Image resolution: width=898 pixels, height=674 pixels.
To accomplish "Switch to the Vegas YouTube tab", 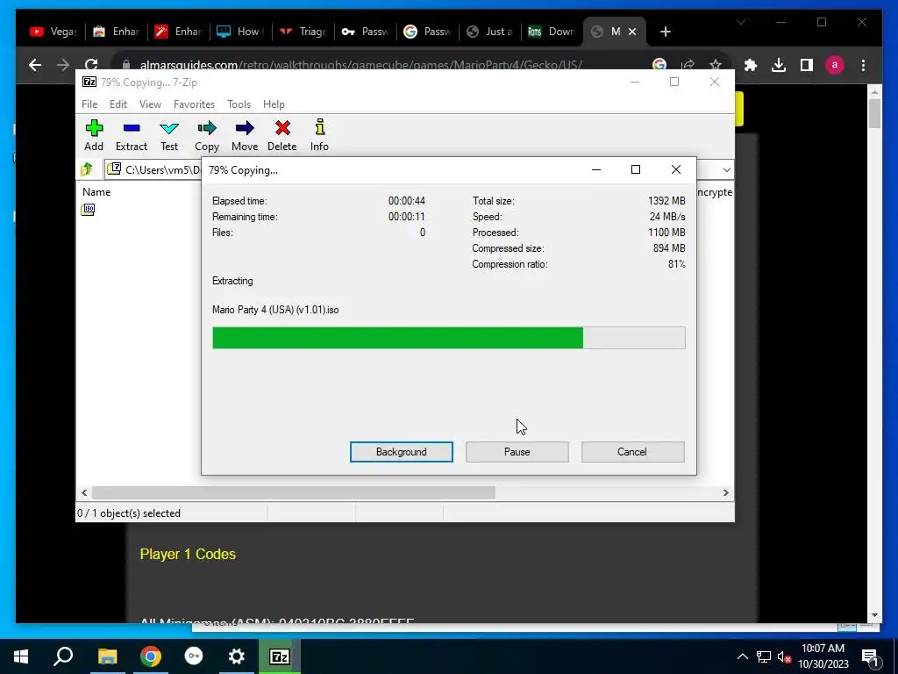I will pyautogui.click(x=53, y=32).
